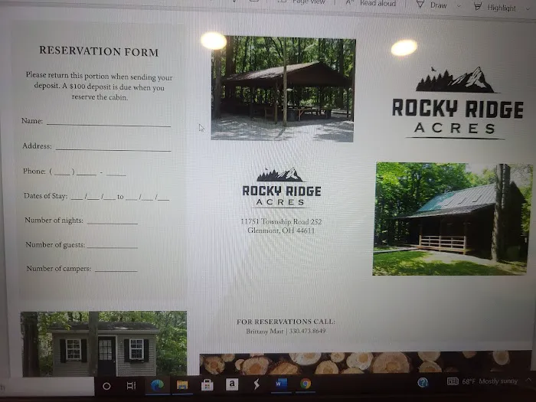Open Cortana circle icon on taskbar
The height and width of the screenshot is (402, 536).
click(106, 386)
